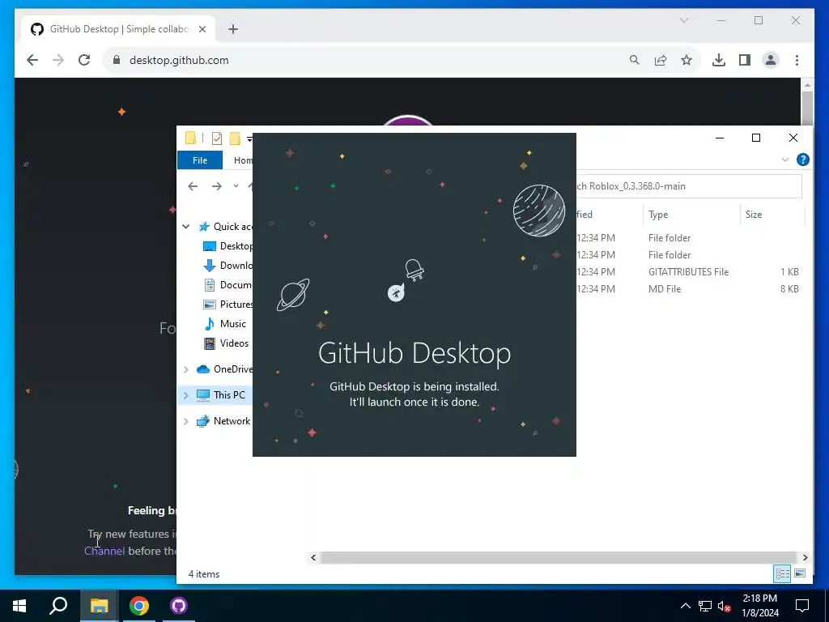This screenshot has height=622, width=829.
Task: Reload the desktop.github.com page
Action: 84,60
